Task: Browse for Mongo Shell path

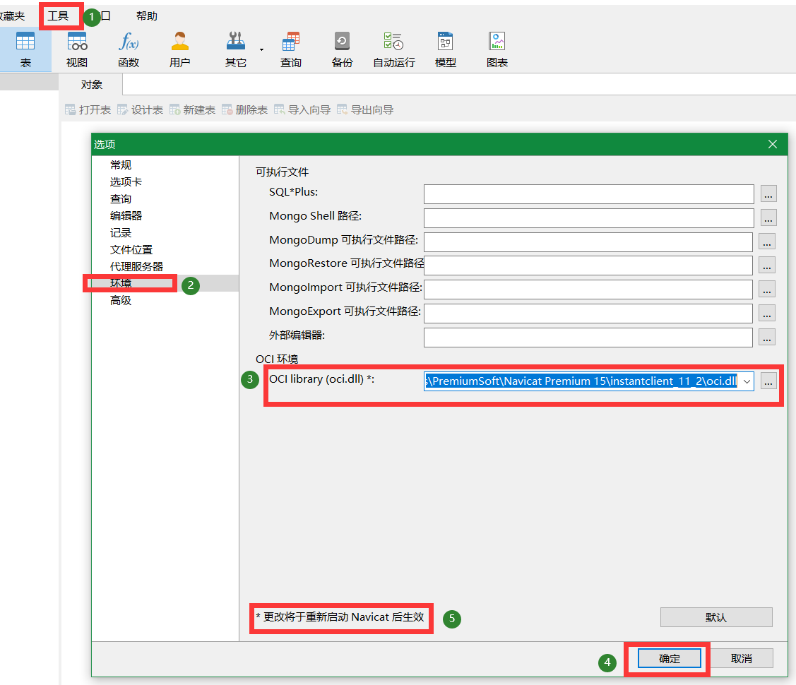Action: click(x=768, y=218)
